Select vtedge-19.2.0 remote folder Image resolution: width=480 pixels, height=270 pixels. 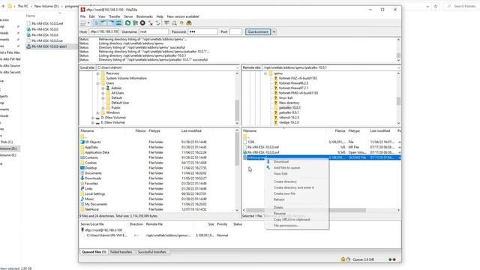pyautogui.click(x=289, y=122)
